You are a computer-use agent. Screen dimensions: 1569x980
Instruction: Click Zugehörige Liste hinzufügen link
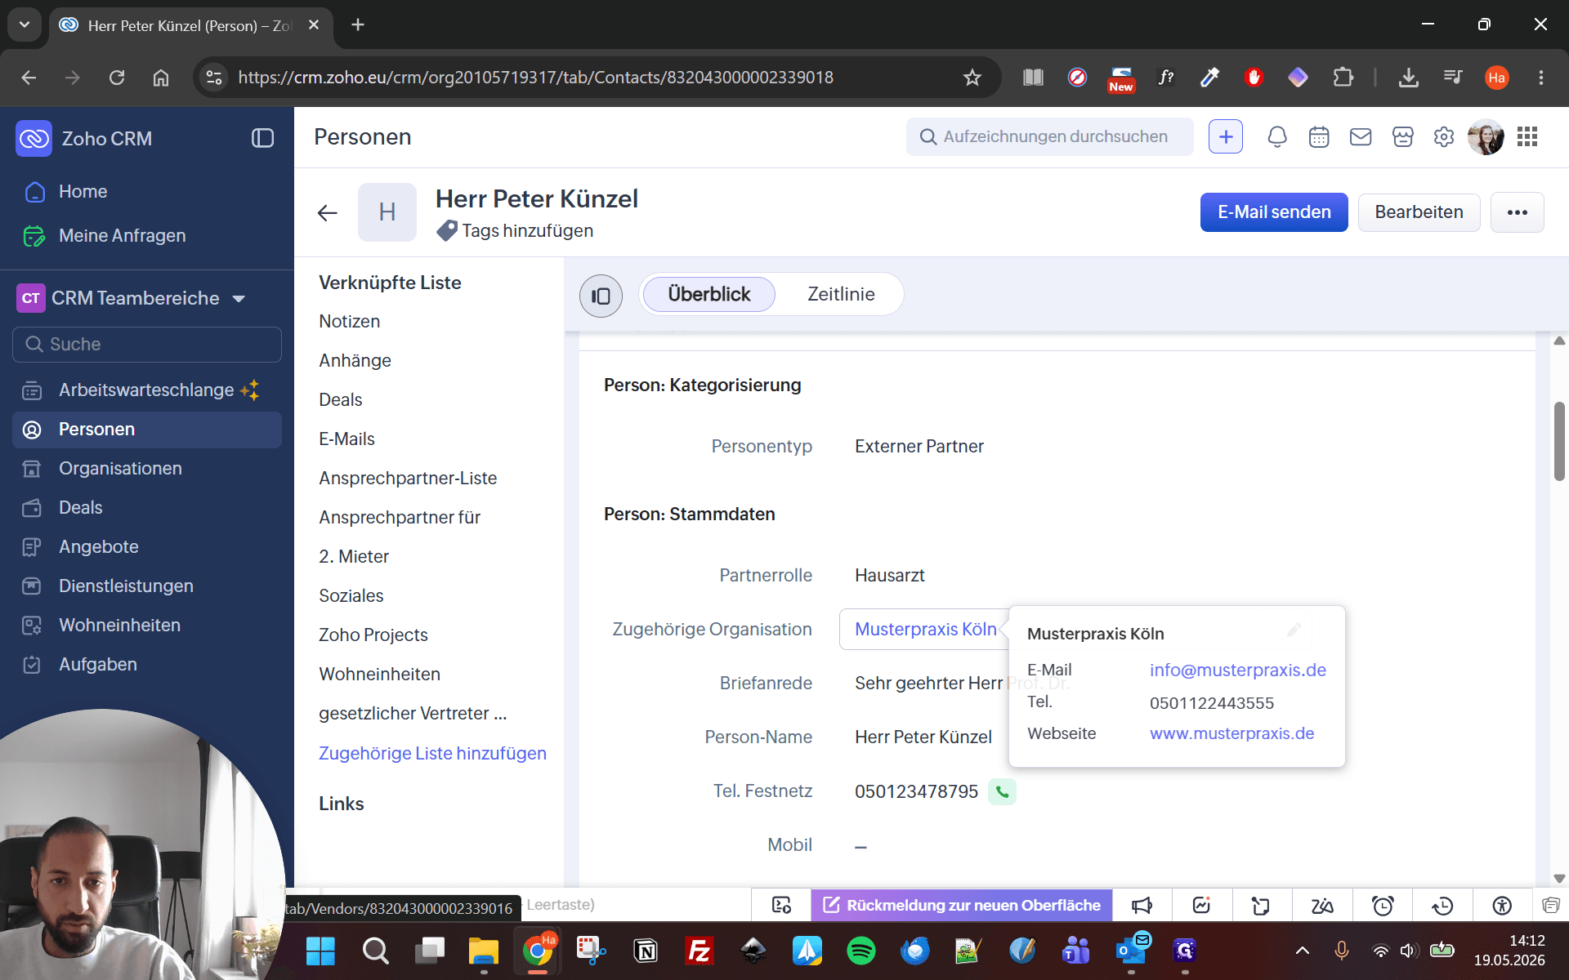(432, 753)
